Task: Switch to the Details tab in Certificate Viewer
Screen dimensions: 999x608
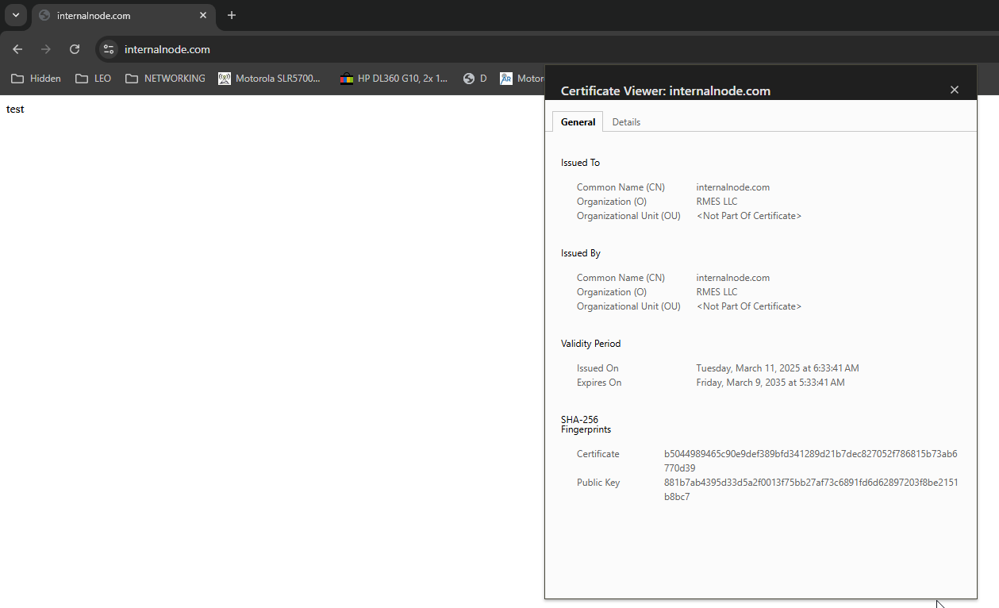Action: 626,121
